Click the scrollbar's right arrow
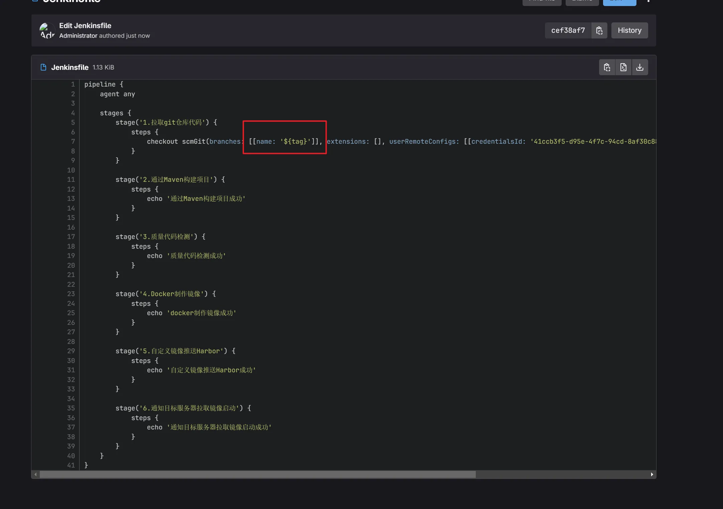The image size is (723, 509). pos(652,474)
